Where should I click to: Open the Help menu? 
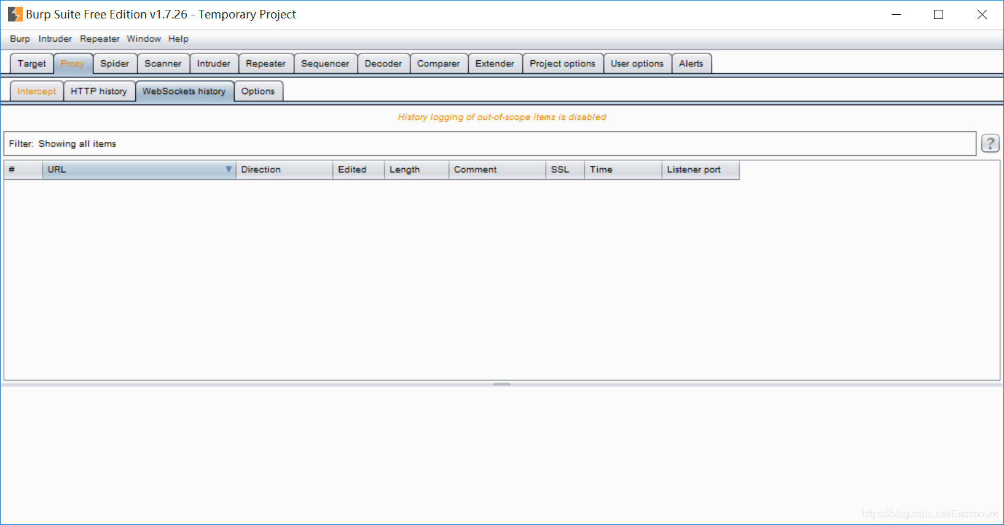pyautogui.click(x=178, y=39)
